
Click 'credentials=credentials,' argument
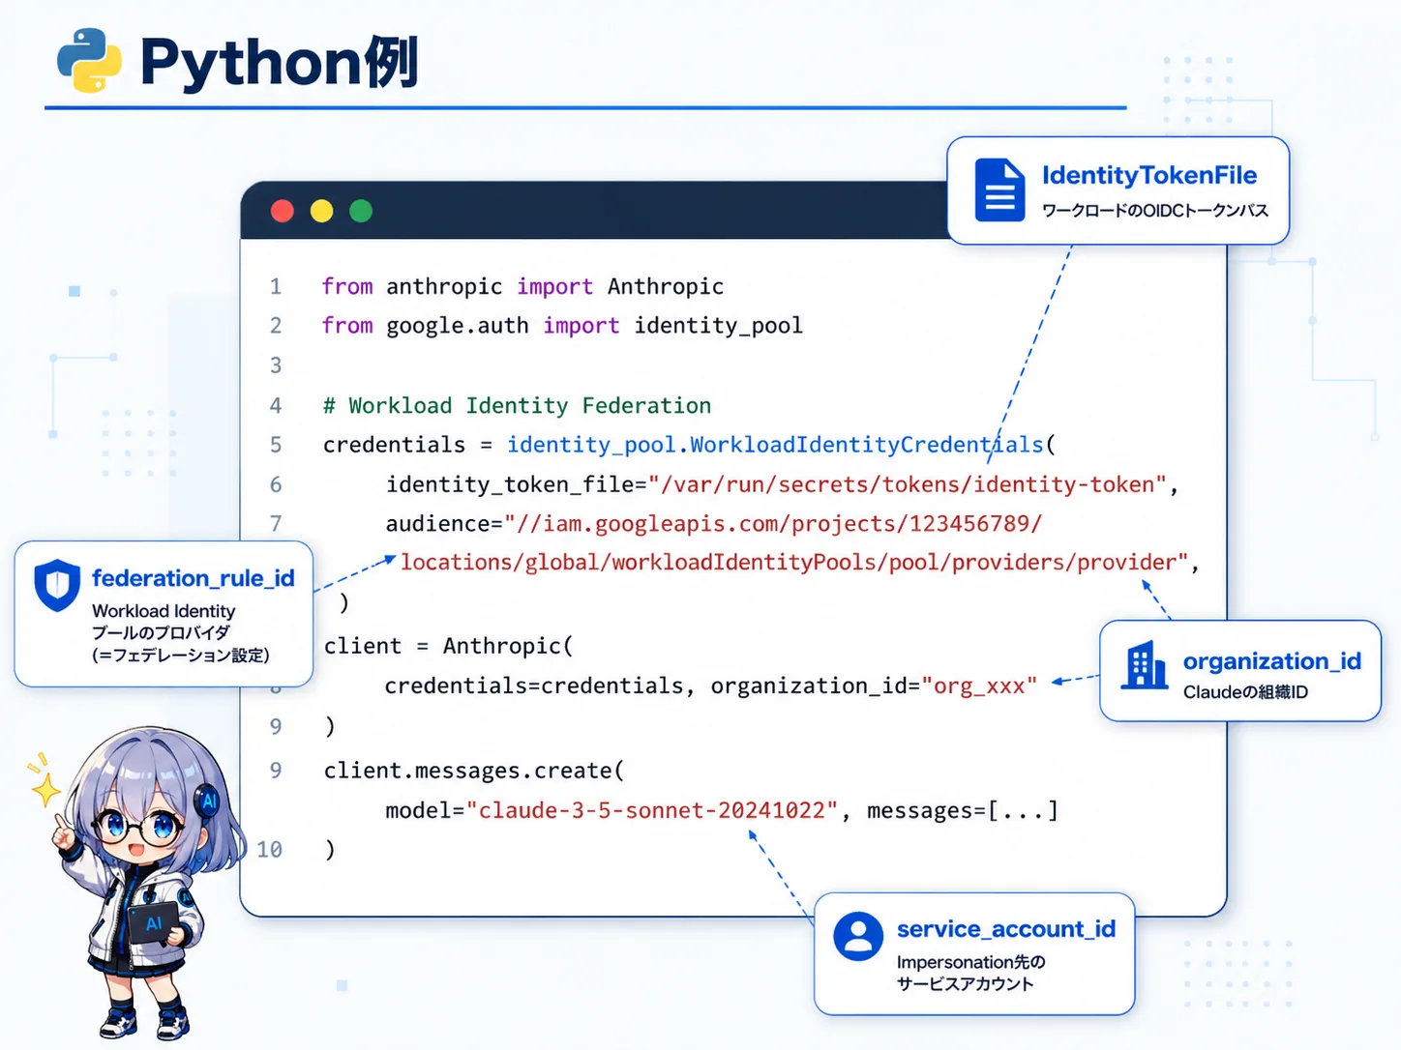coord(540,685)
